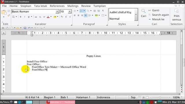Viewport: 185px width, 104px height.
Task: Click the Decrease indent icon
Action: pyautogui.click(x=95, y=11)
